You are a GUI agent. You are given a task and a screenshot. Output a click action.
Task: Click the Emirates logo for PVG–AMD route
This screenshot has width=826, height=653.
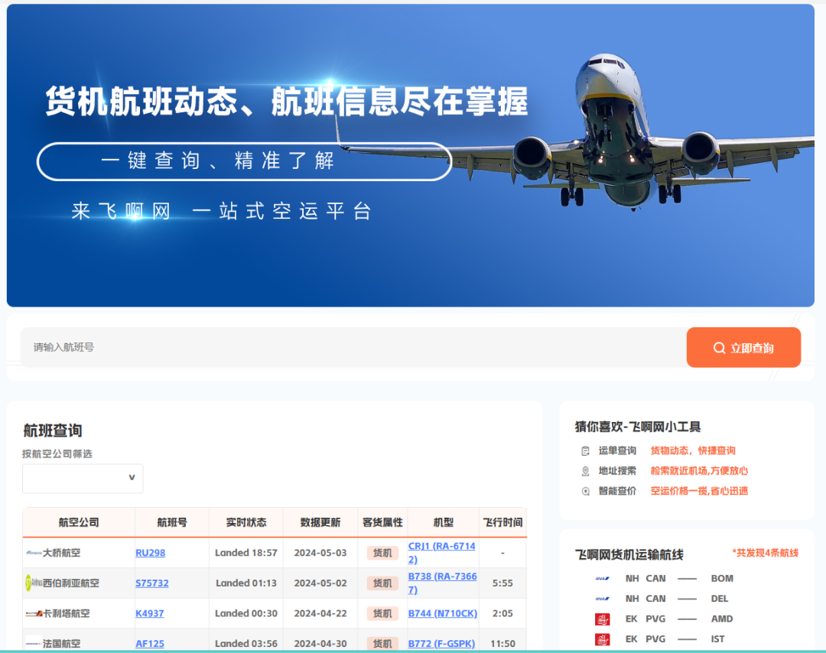[602, 619]
